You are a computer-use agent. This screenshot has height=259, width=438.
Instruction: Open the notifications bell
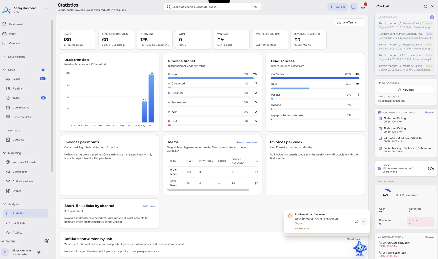pyautogui.click(x=363, y=7)
